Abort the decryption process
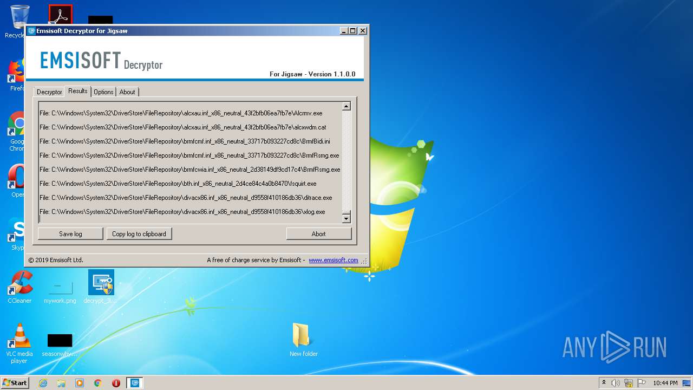 [319, 234]
